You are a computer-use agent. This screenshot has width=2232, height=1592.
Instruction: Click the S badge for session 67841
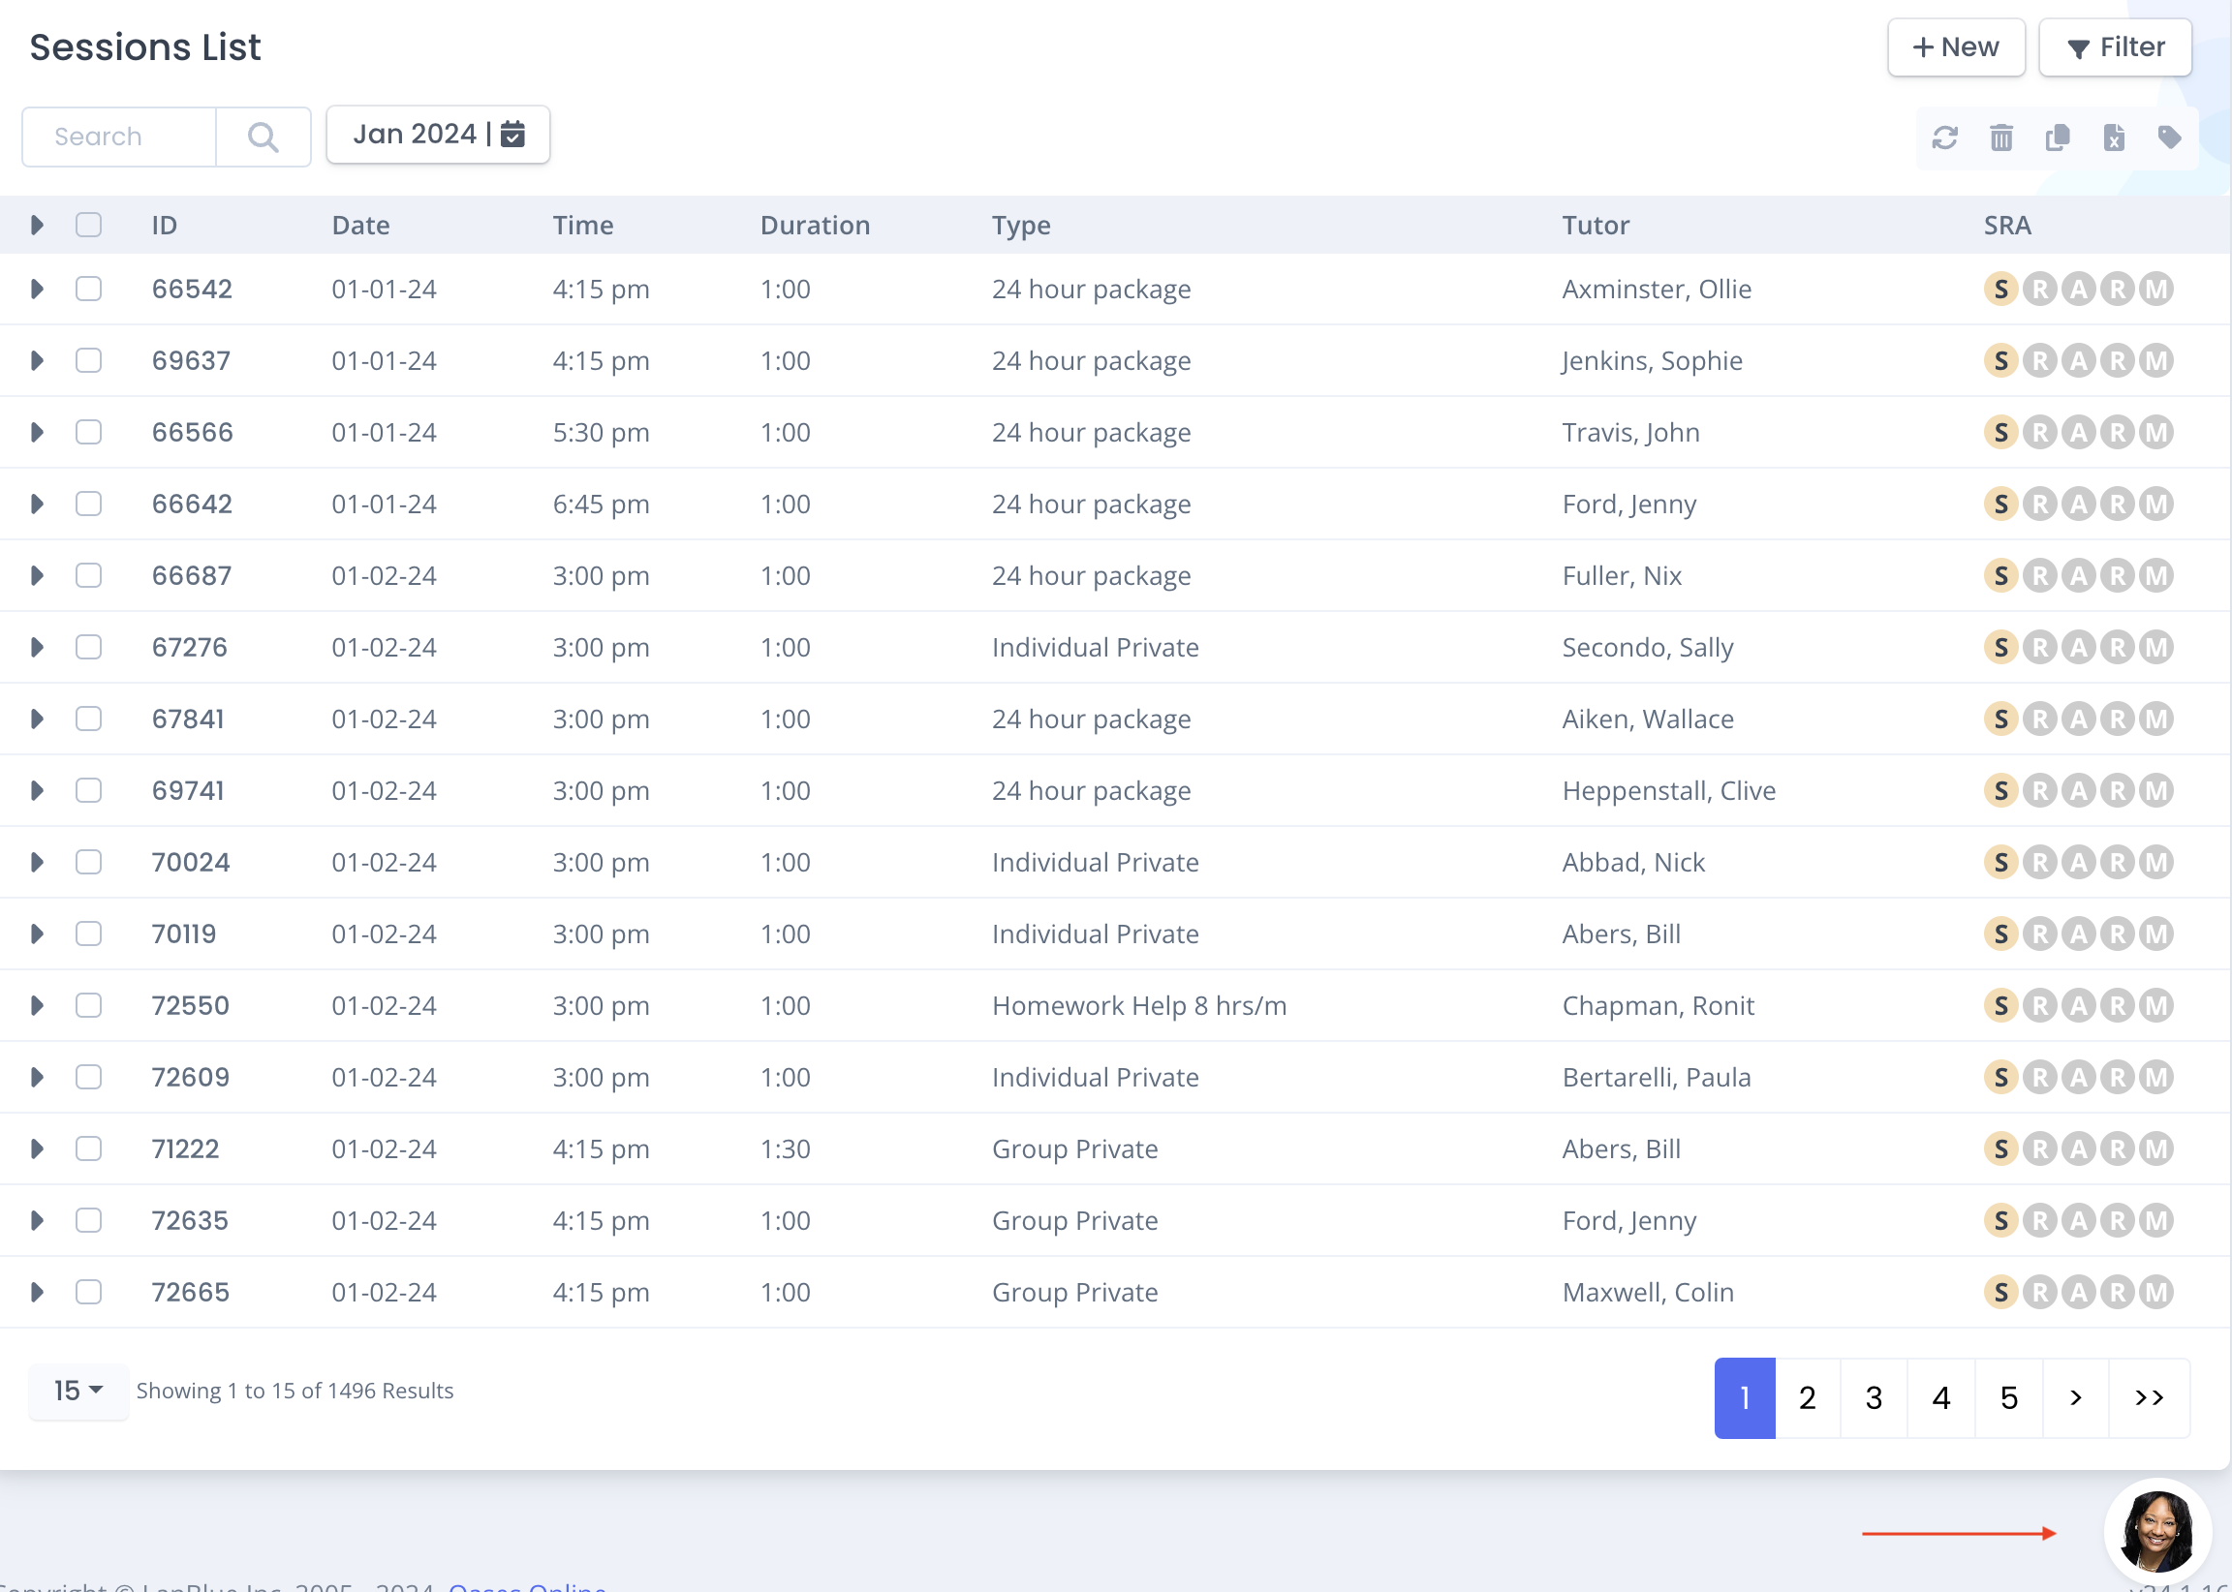(2000, 719)
